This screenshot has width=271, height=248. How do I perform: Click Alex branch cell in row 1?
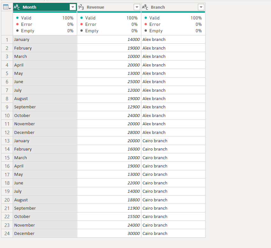coord(173,40)
